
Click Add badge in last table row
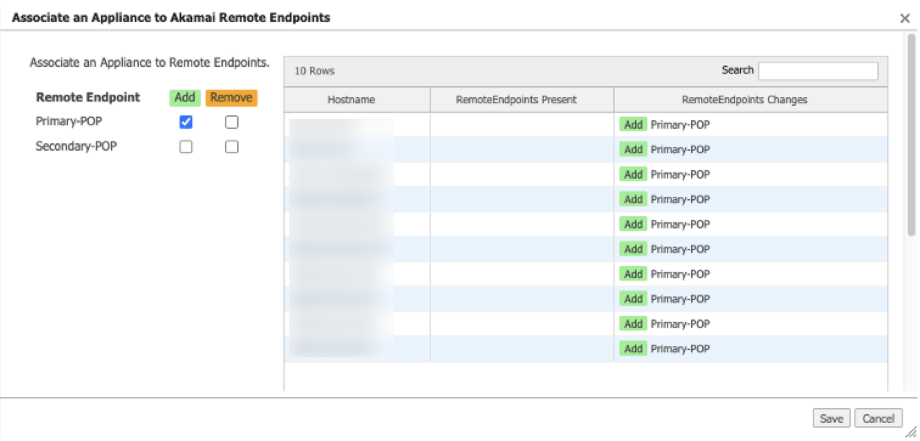[x=633, y=349]
